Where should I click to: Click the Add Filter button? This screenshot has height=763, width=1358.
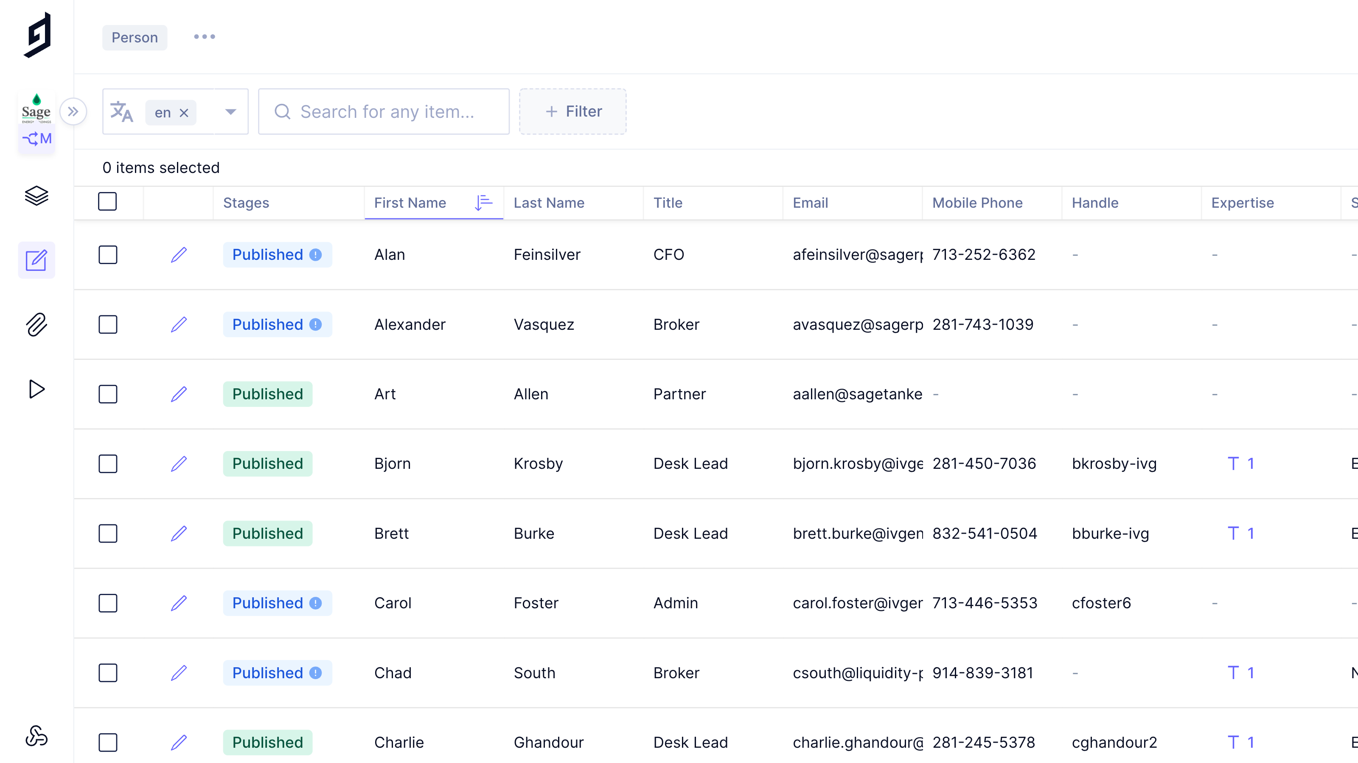pyautogui.click(x=572, y=111)
